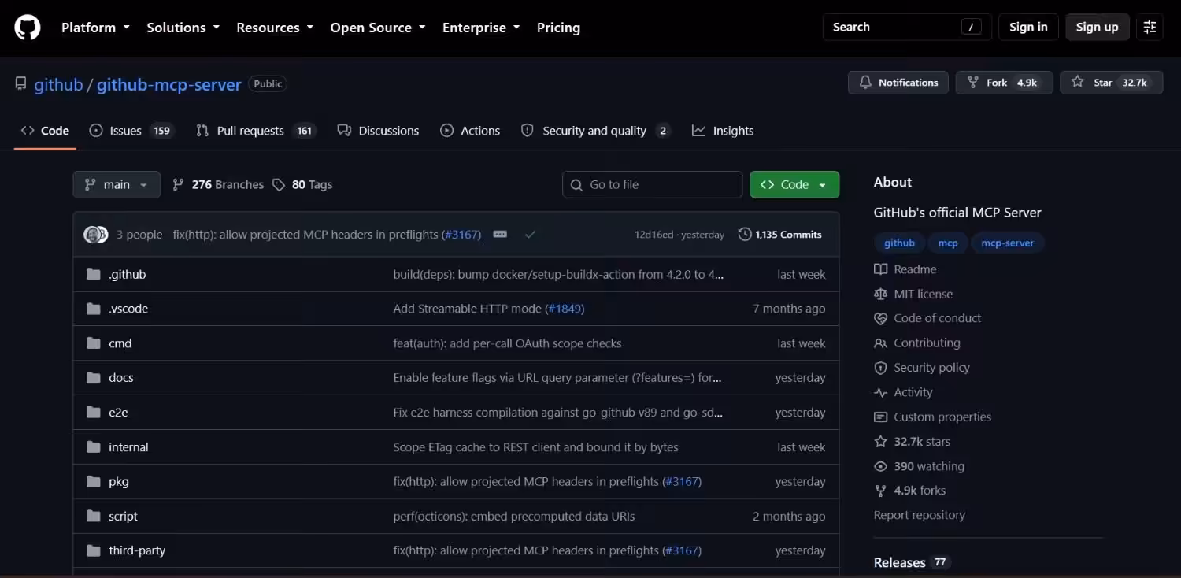Screen dimensions: 1181x578
Task: Click the history clock icon by 1,135 Commits
Action: click(x=745, y=235)
